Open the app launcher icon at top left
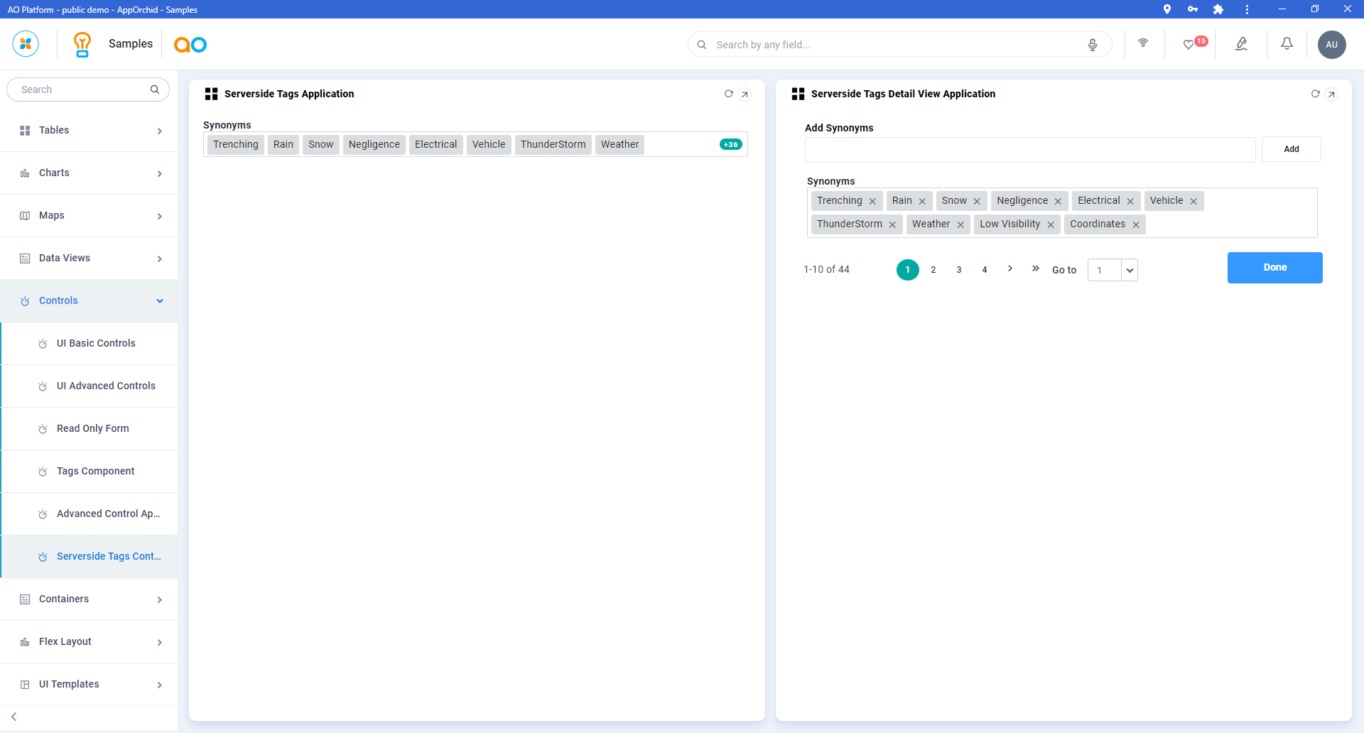The image size is (1364, 733). [x=26, y=44]
